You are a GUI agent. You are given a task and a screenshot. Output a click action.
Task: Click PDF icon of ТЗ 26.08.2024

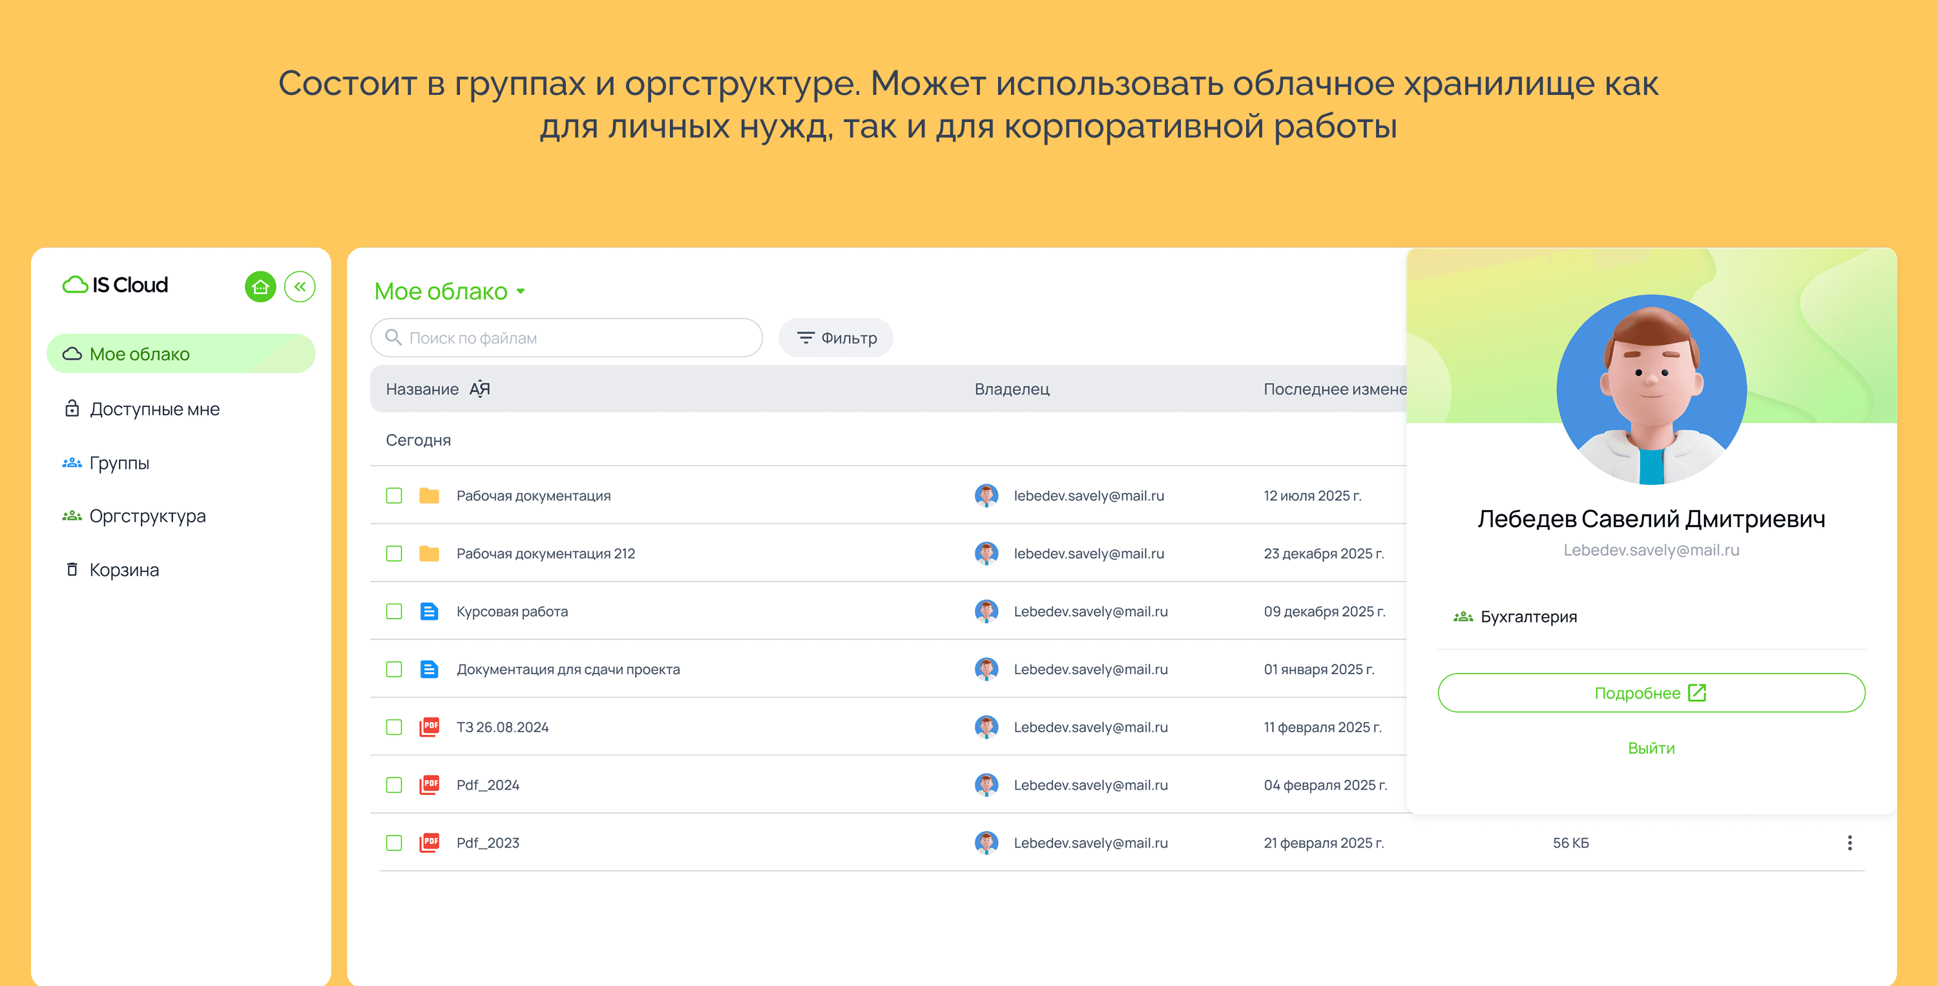(x=429, y=727)
